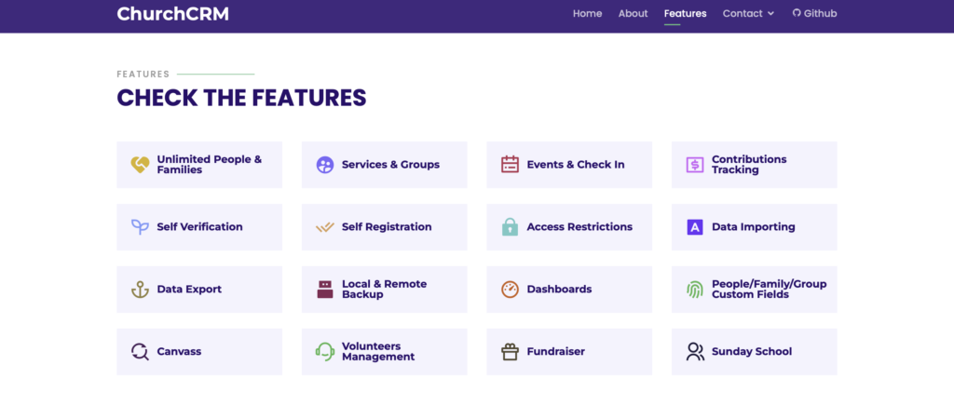
Task: Click the "CHECK THE FEATURES" heading
Action: pyautogui.click(x=241, y=98)
